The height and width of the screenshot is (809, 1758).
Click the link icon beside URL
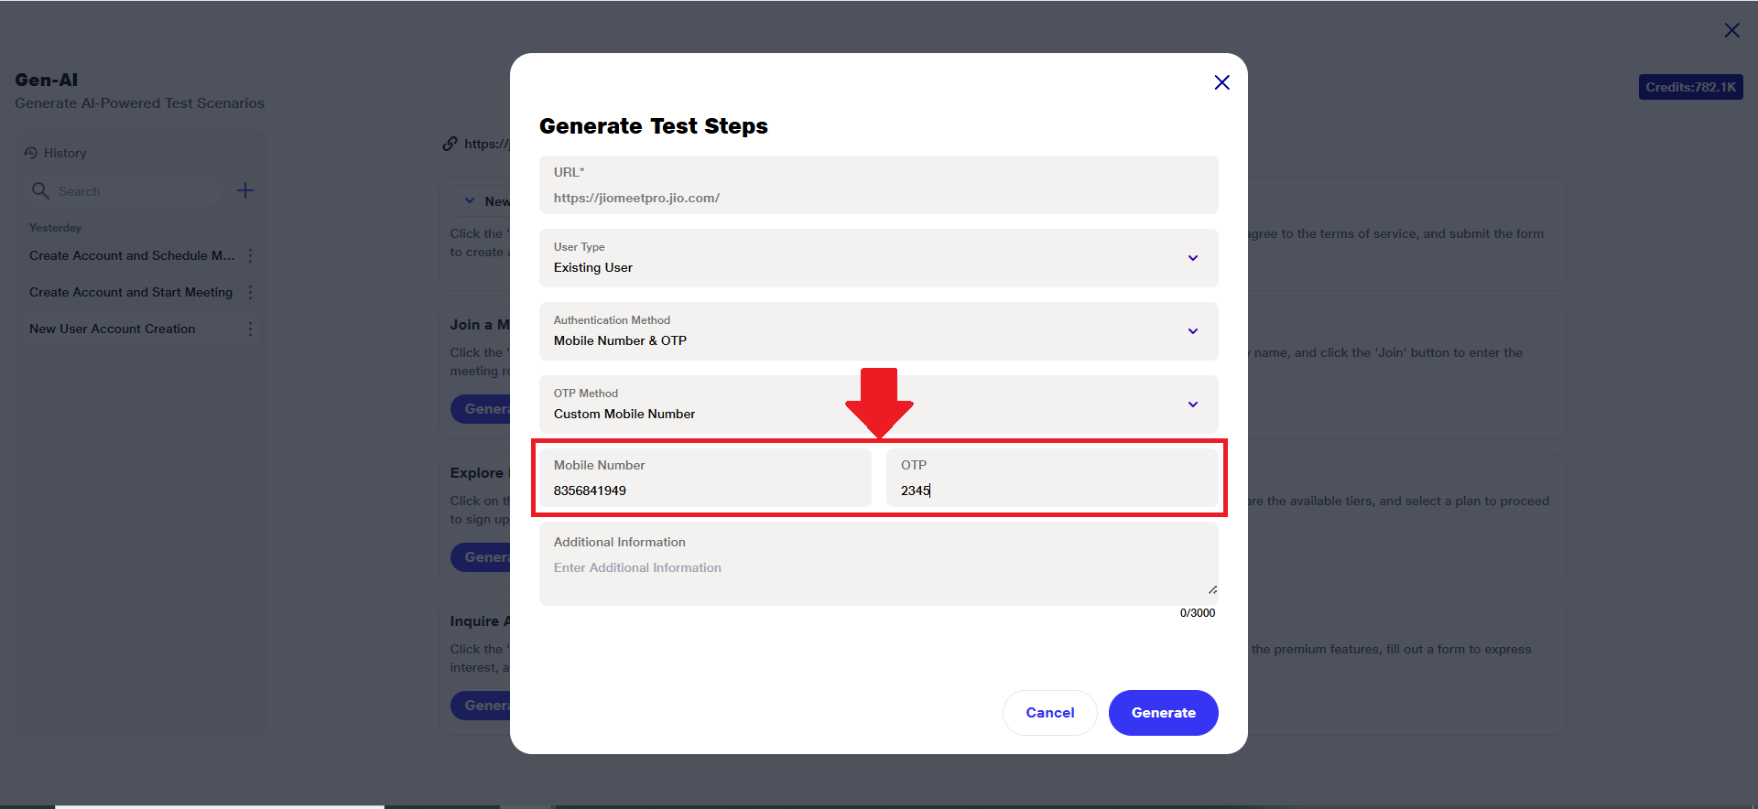450,144
